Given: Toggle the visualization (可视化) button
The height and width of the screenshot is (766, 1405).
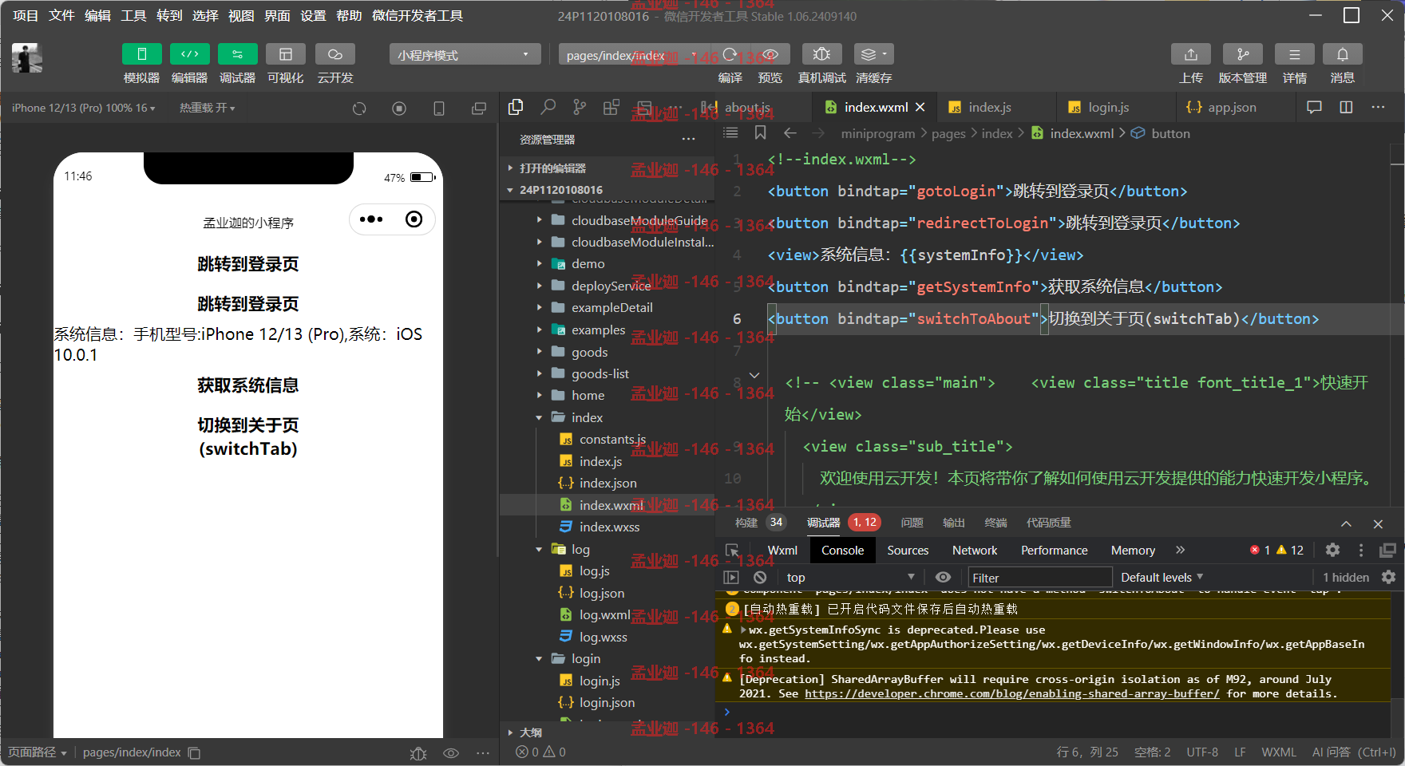Looking at the screenshot, I should 286,54.
